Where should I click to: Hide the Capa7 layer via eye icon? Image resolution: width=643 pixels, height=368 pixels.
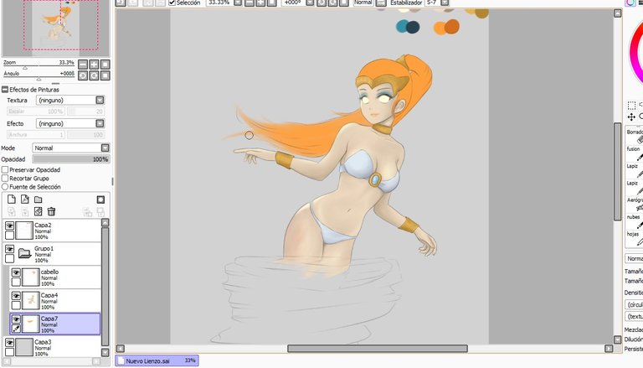[16, 319]
